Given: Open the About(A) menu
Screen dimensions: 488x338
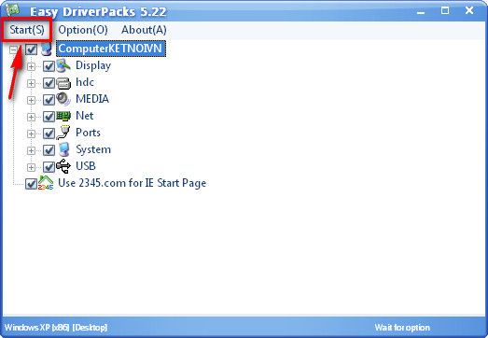Looking at the screenshot, I should 144,30.
